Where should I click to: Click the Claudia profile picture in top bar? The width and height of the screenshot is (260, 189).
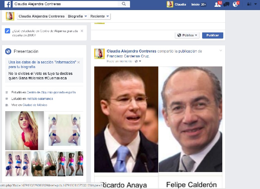(170, 4)
